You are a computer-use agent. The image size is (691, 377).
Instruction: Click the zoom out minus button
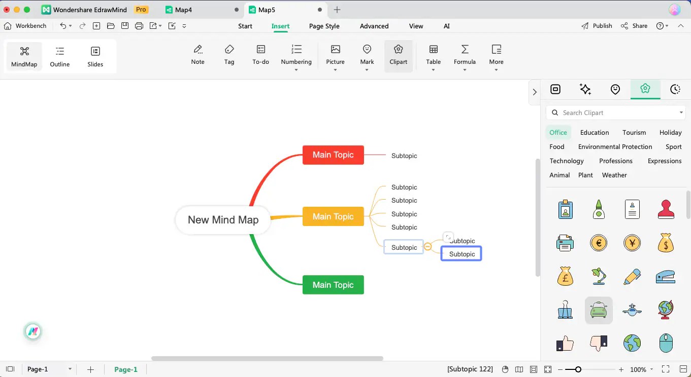(x=561, y=369)
